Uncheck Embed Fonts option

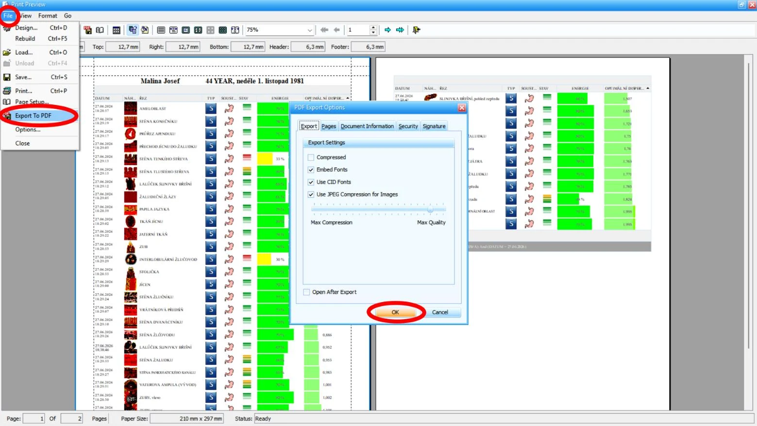311,170
